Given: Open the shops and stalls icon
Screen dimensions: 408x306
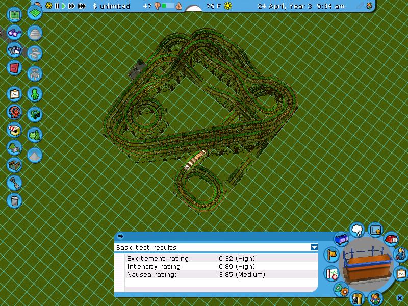Looking at the screenshot, I should 14,130.
